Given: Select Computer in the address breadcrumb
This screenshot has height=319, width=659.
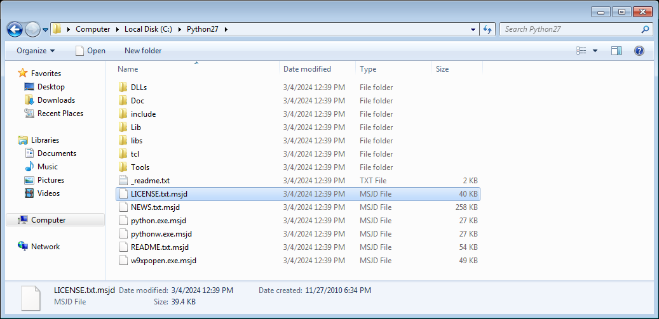Looking at the screenshot, I should (92, 29).
